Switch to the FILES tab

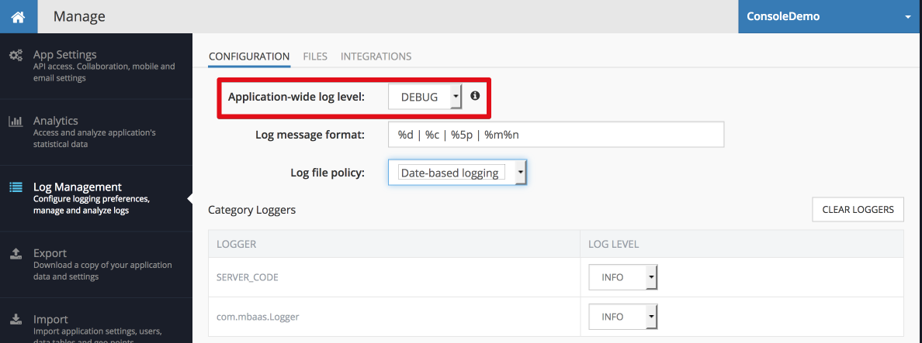click(315, 57)
